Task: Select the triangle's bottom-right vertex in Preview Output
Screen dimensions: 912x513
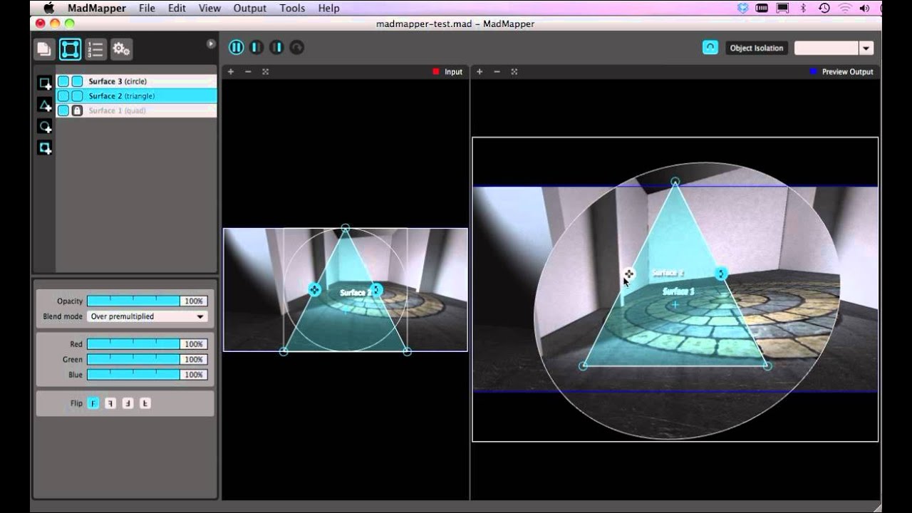Action: (x=767, y=366)
